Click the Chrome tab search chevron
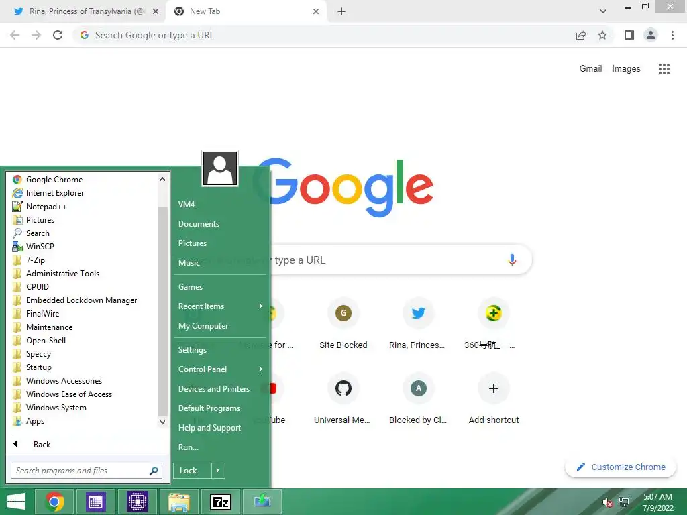Viewport: 687px width, 515px height. pos(603,11)
